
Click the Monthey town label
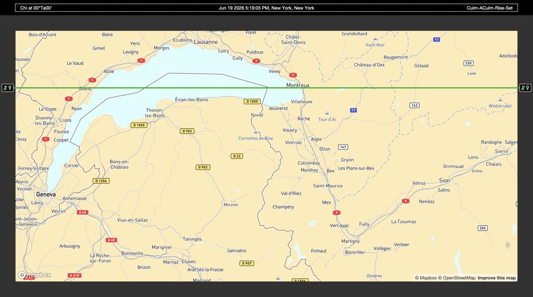[x=309, y=170]
